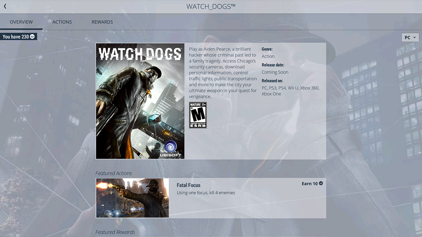422x237 pixels.
Task: Go back using the left chevron arrow
Action: pos(5,6)
